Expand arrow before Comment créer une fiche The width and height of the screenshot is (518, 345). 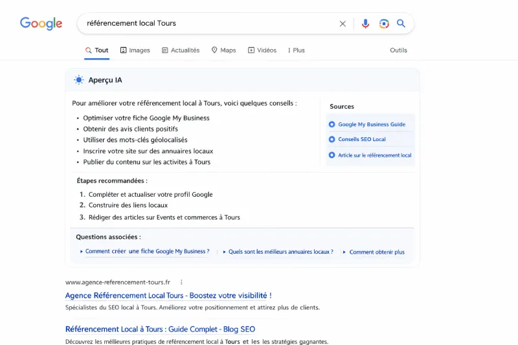tap(82, 252)
